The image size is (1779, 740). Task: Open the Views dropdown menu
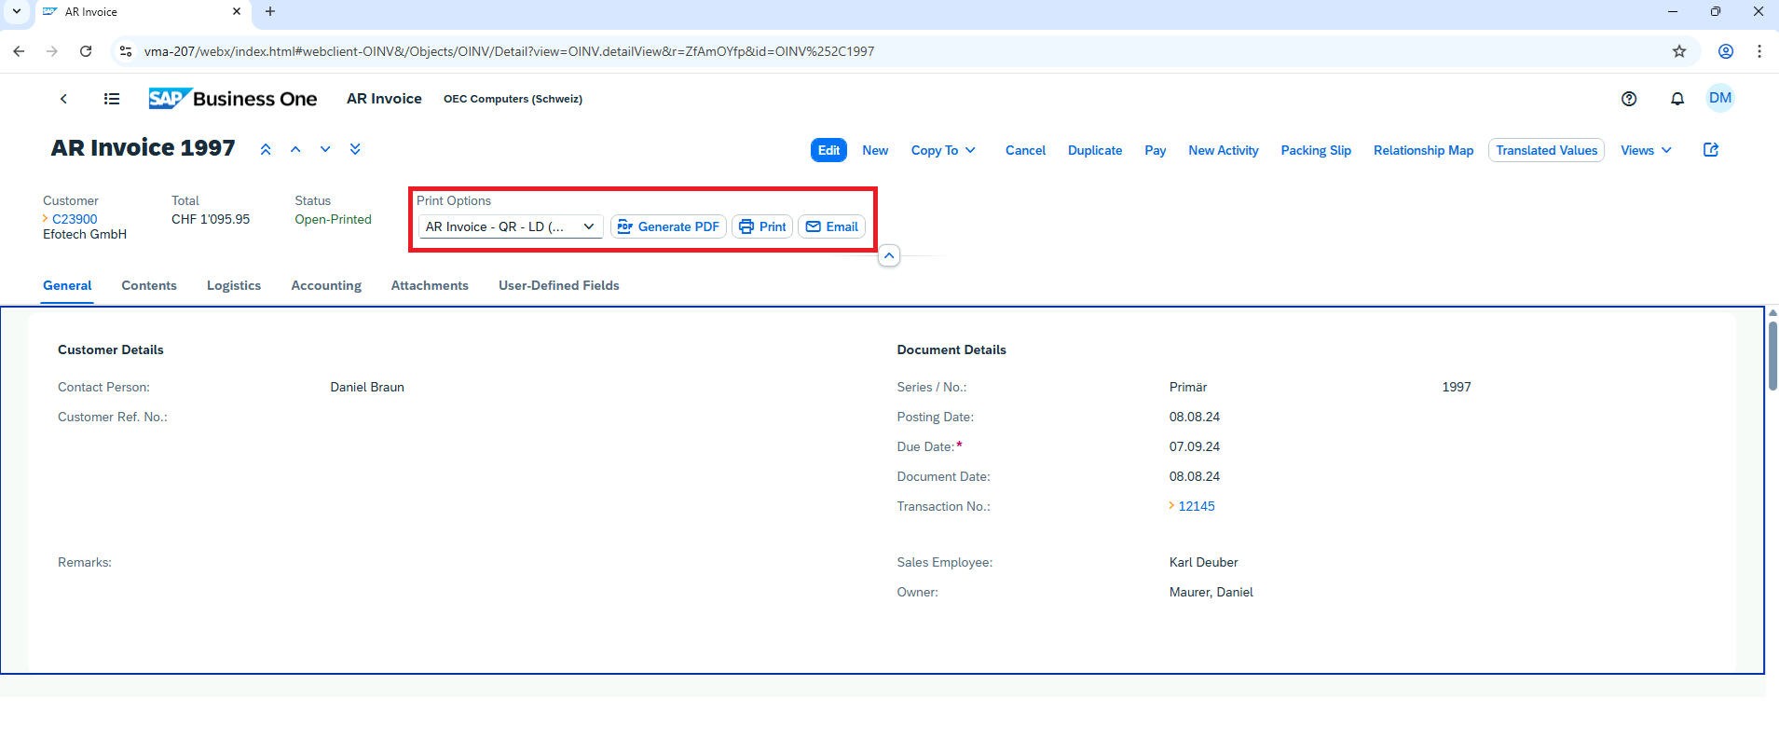[1646, 150]
